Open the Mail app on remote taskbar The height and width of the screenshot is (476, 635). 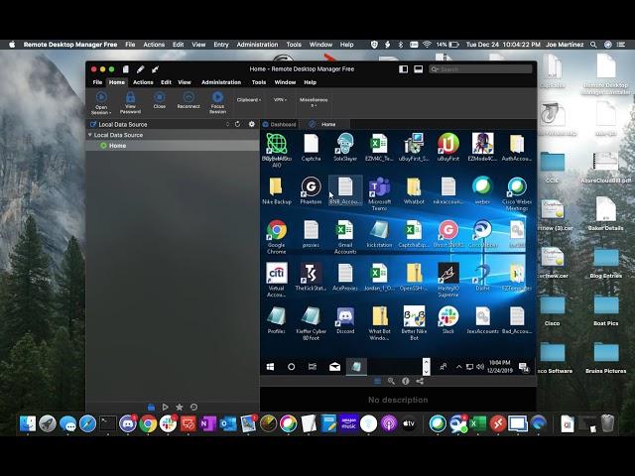coord(334,367)
